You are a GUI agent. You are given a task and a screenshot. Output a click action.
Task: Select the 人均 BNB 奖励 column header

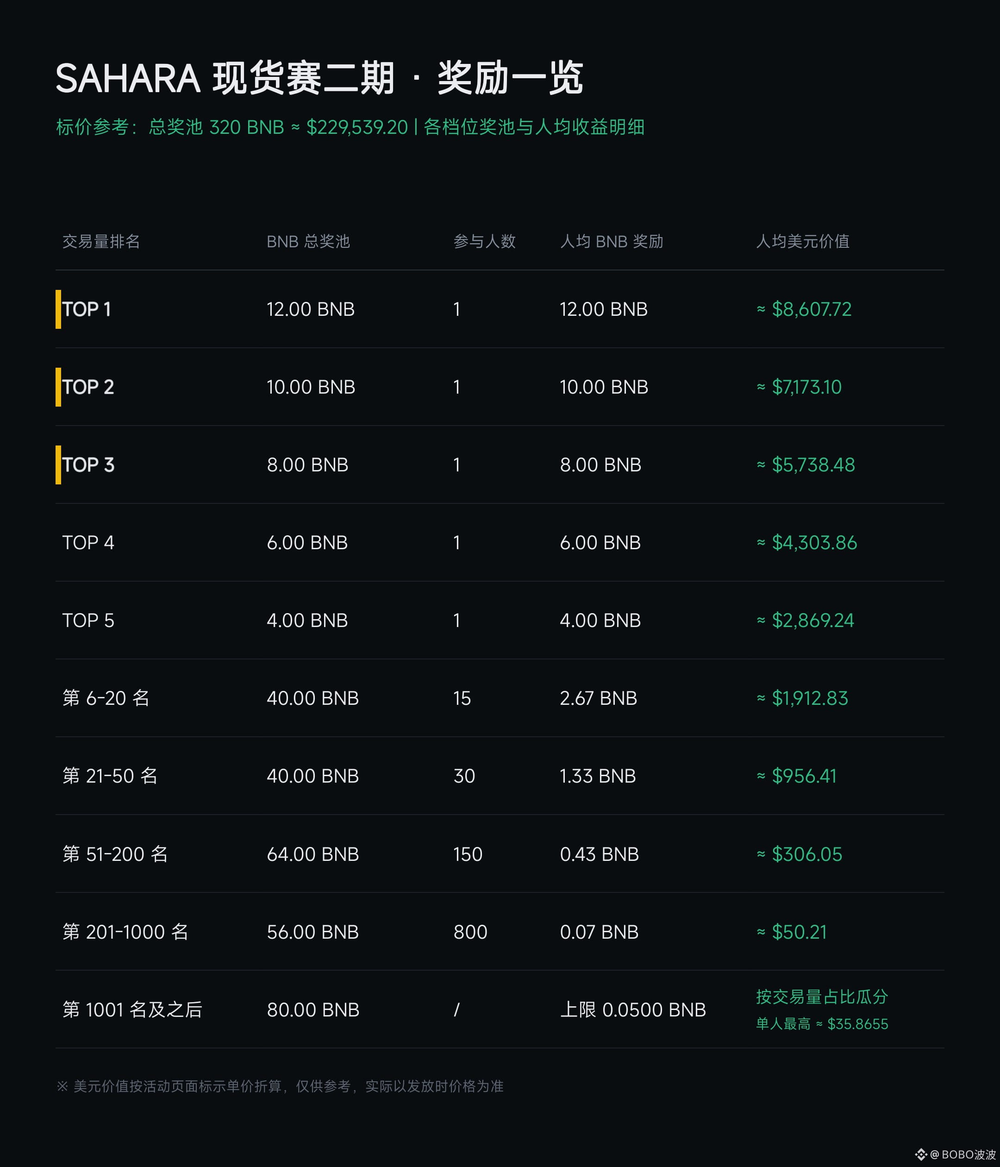[612, 242]
